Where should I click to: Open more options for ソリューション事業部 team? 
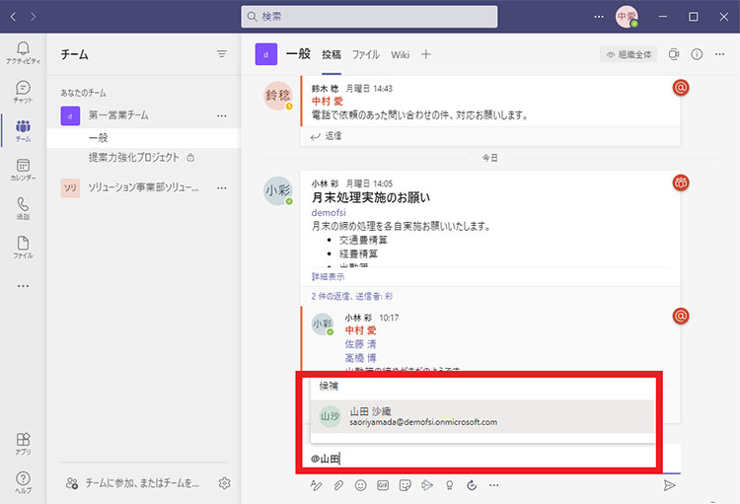point(221,187)
